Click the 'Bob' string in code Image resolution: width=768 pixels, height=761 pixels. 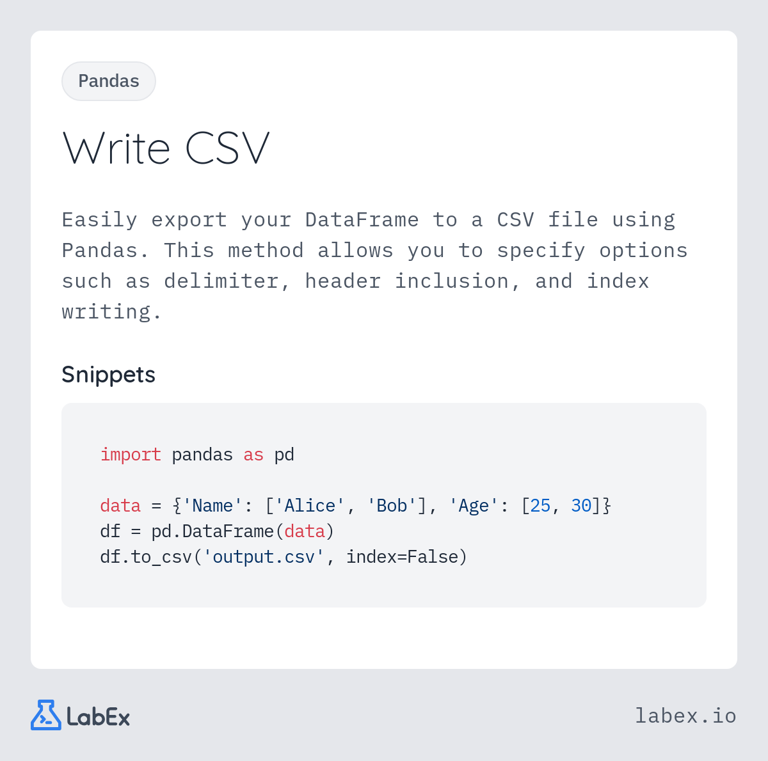tap(392, 506)
